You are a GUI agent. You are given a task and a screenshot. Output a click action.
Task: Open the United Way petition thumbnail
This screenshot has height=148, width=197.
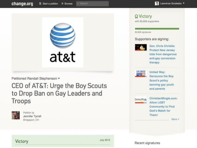coord(141,74)
